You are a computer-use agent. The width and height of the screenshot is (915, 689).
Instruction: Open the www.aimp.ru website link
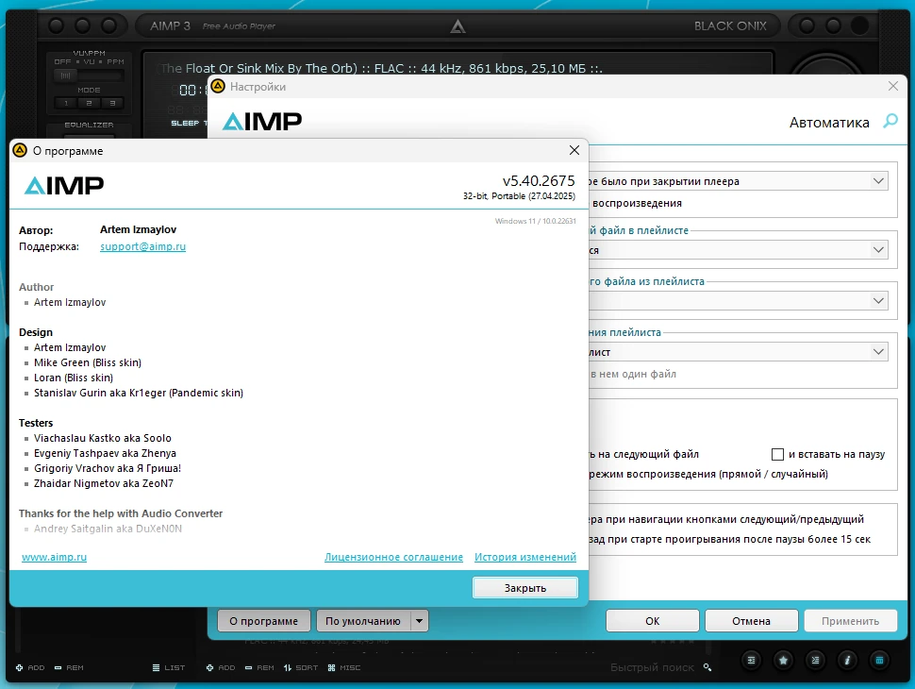pos(55,557)
